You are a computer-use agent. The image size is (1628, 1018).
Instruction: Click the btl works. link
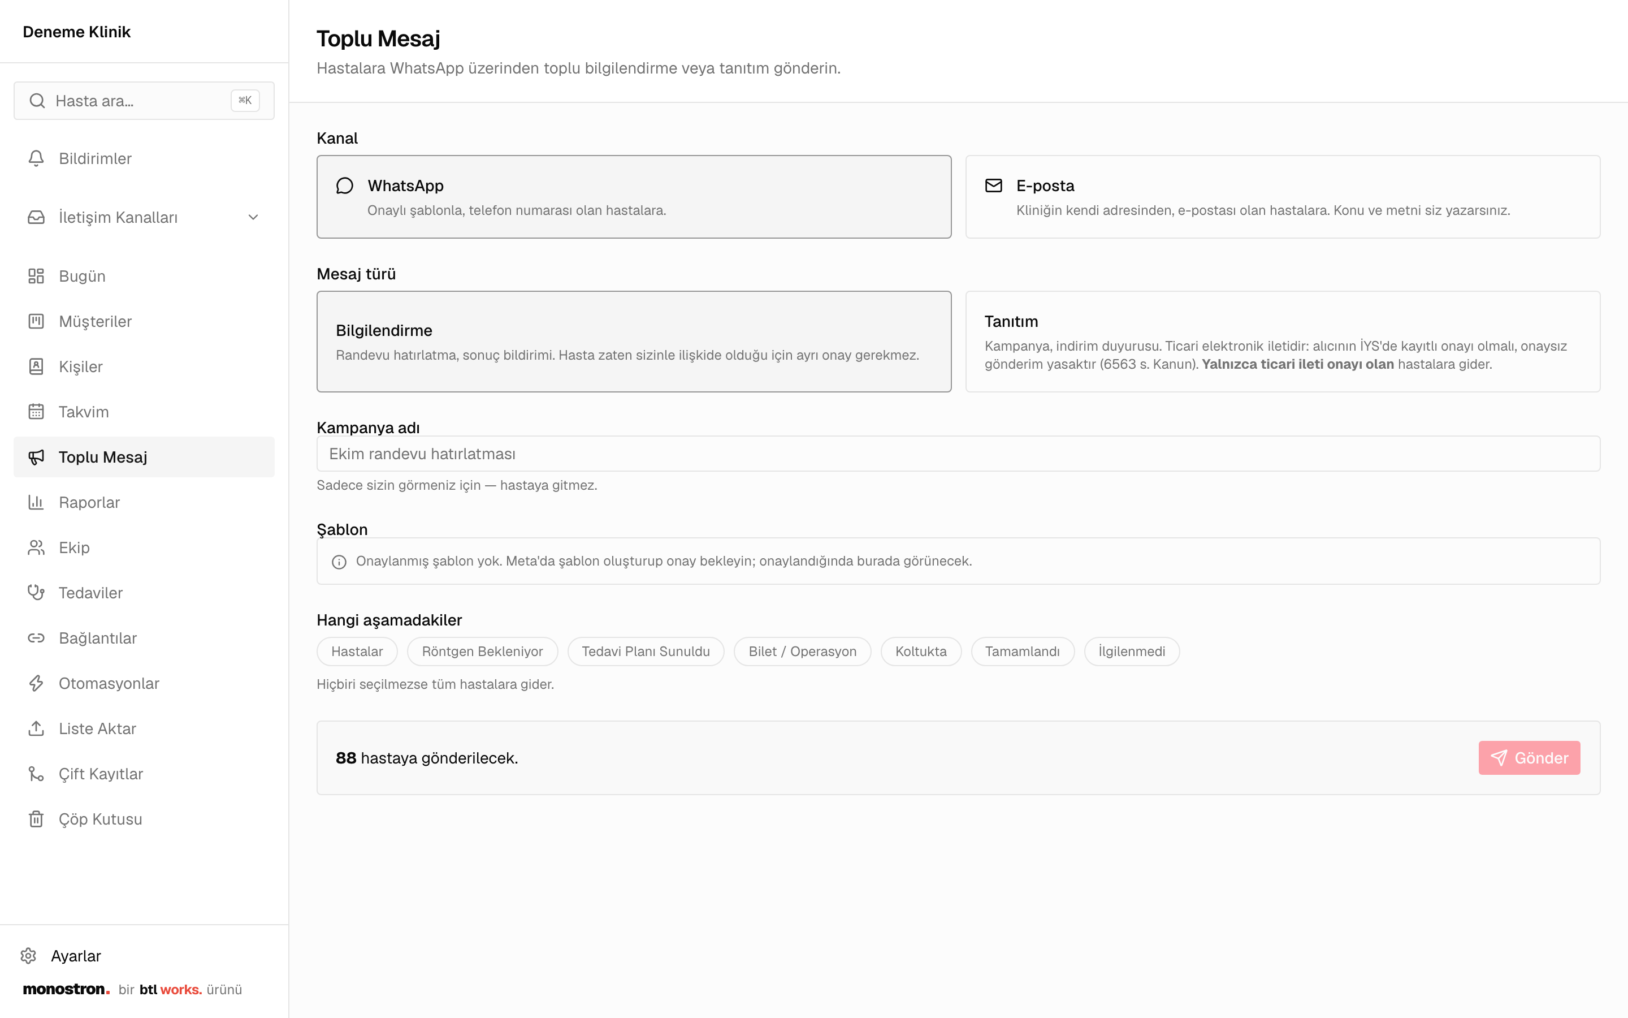click(x=171, y=989)
